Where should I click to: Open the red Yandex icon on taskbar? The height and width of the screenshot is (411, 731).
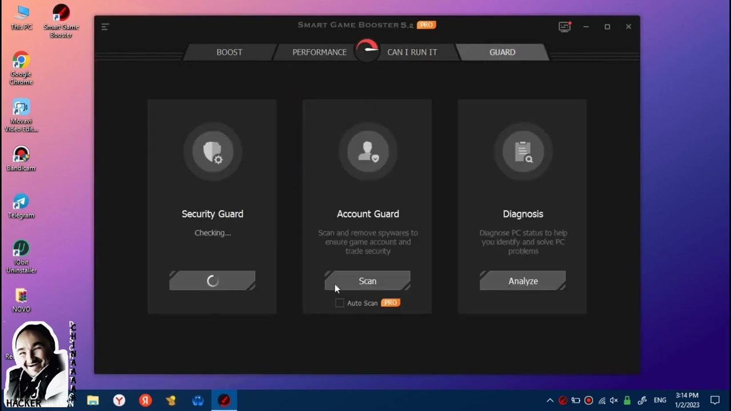145,400
